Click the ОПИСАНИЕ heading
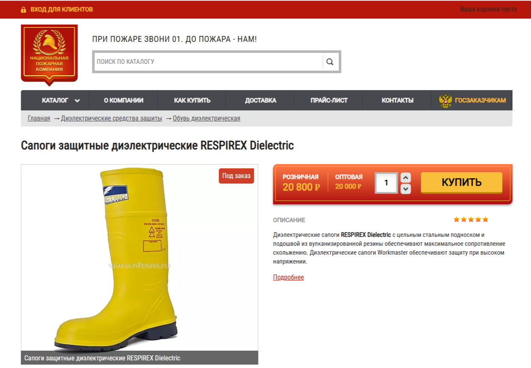531x368 pixels. 289,220
